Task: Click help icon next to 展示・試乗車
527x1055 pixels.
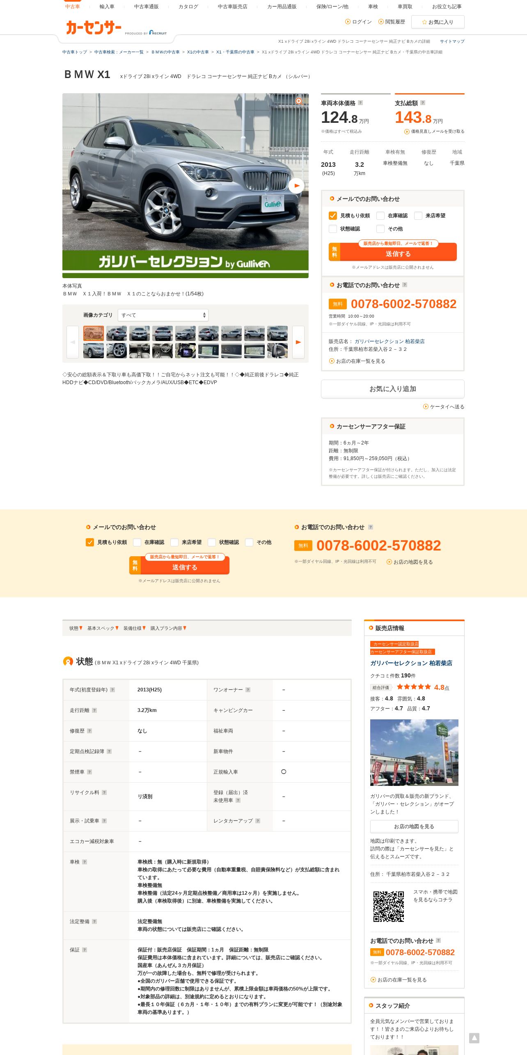Action: point(104,821)
